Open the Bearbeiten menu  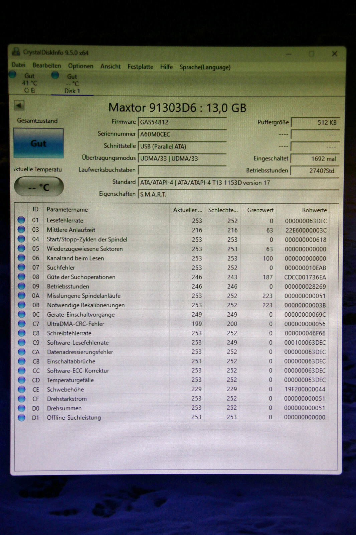(47, 66)
